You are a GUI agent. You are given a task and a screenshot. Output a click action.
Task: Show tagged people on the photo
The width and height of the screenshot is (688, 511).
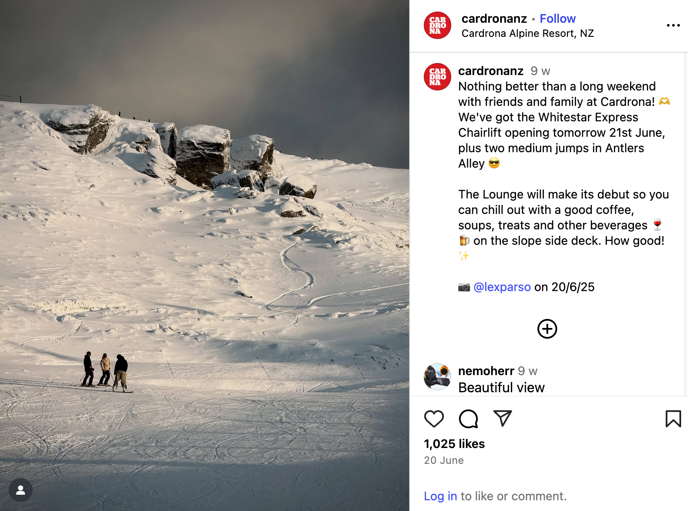tap(21, 490)
